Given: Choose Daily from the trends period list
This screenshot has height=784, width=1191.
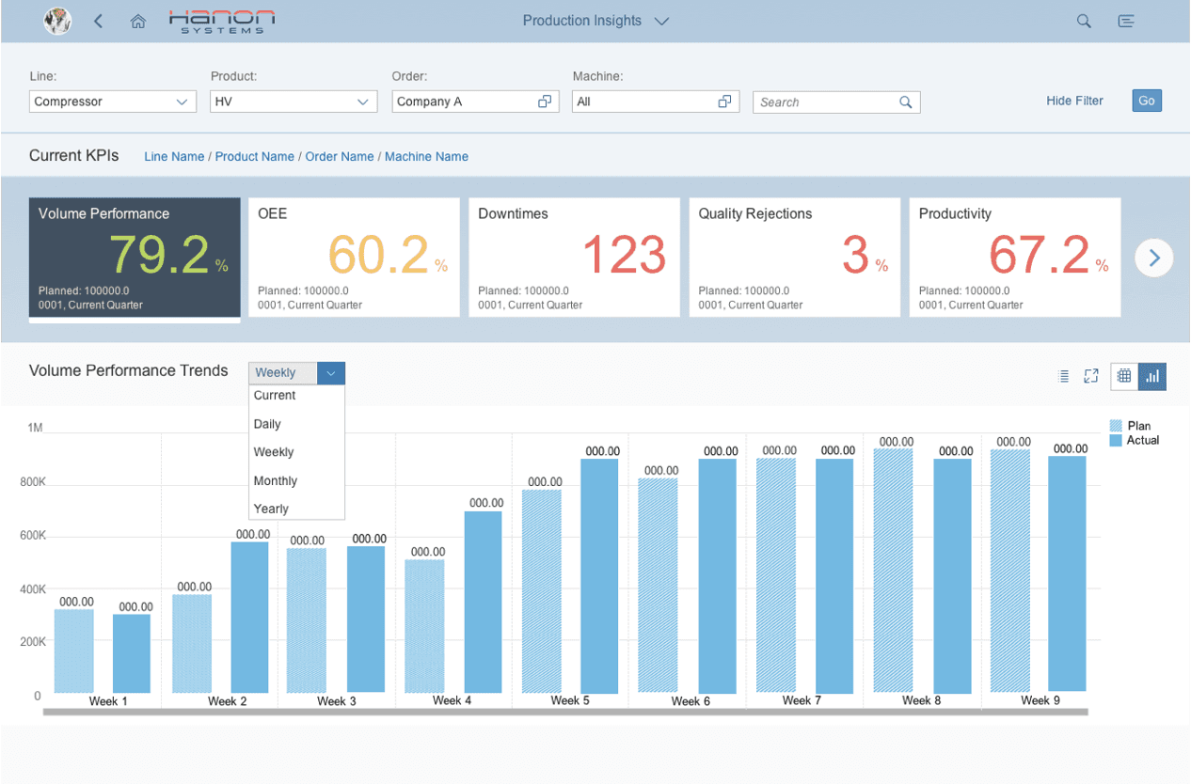Looking at the screenshot, I should tap(267, 424).
